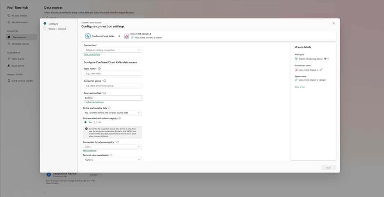384x197 pixels.
Task: Open the Connection for schema registry dropdown
Action: click(x=112, y=147)
